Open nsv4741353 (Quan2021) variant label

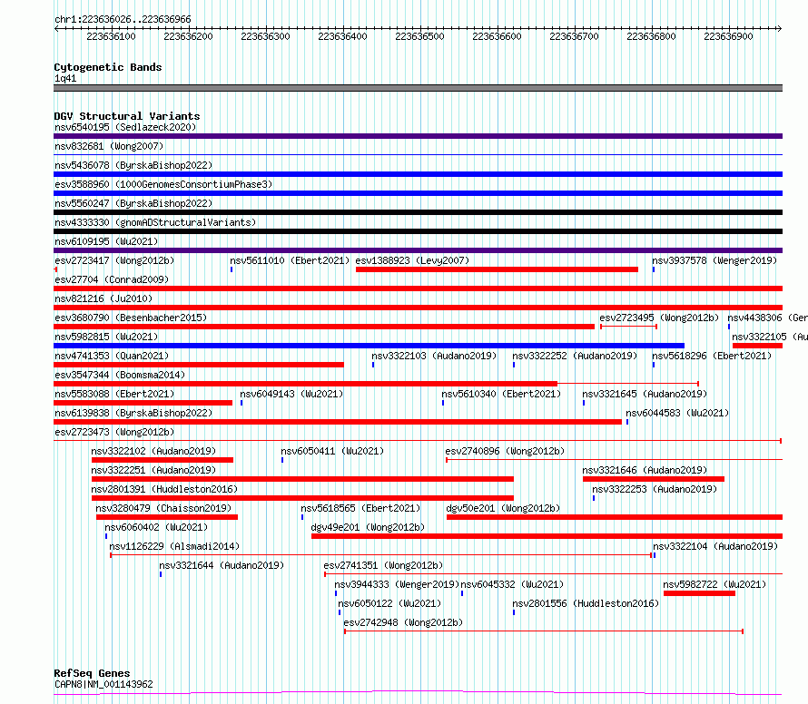point(112,356)
